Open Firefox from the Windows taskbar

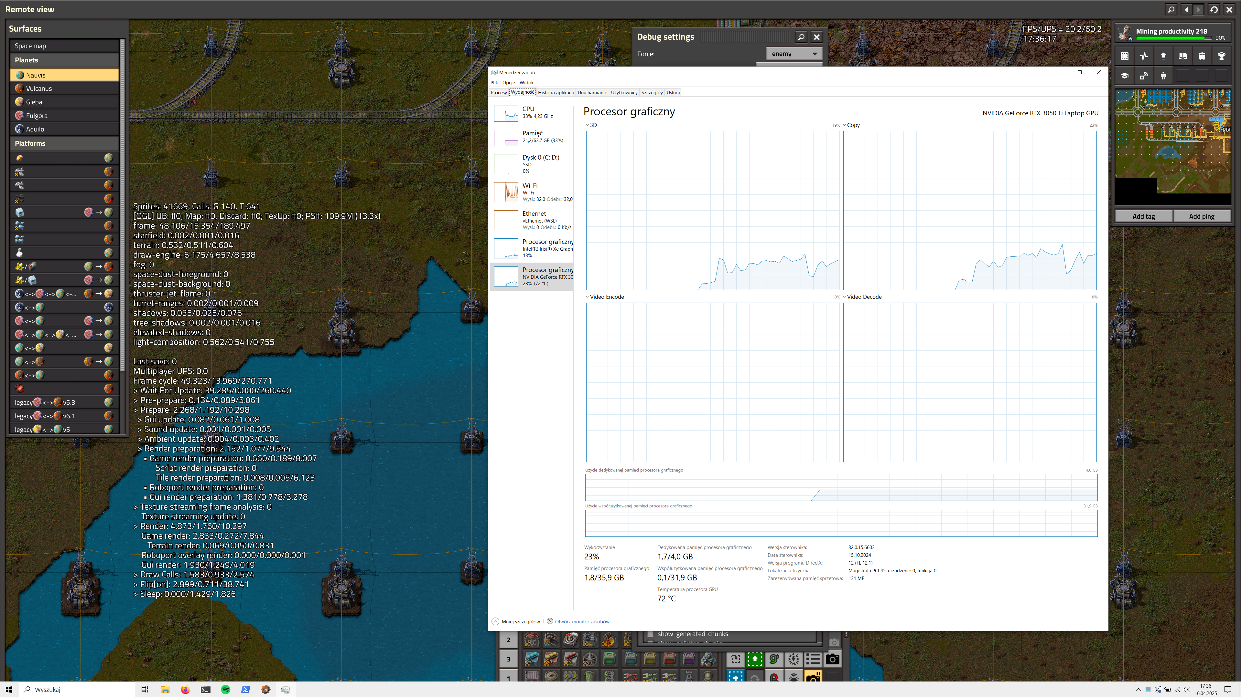(185, 689)
